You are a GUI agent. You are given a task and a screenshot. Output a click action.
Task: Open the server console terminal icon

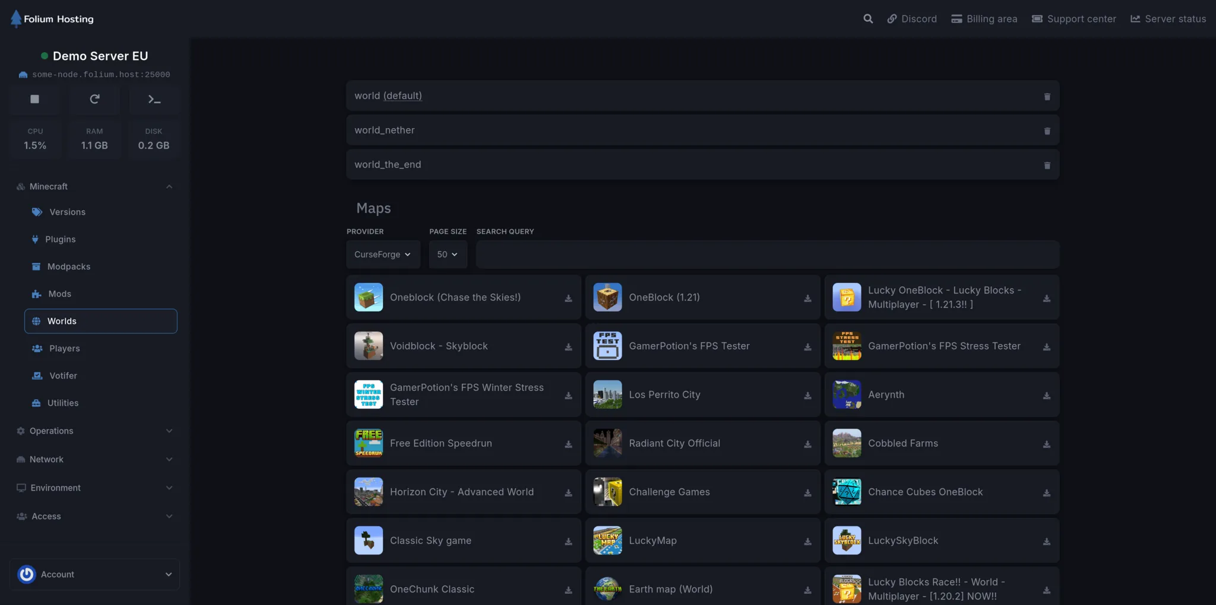(154, 99)
